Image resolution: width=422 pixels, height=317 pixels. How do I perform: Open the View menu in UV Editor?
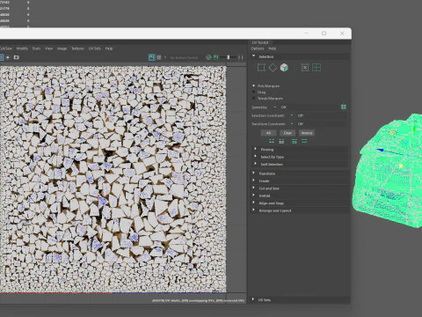coord(48,48)
